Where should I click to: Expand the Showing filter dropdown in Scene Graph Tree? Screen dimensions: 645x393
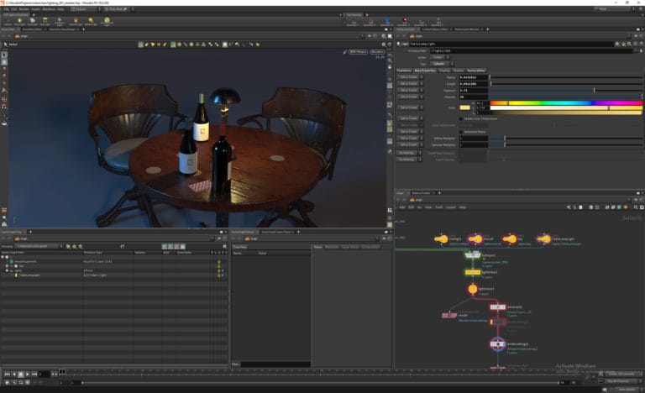click(x=39, y=246)
